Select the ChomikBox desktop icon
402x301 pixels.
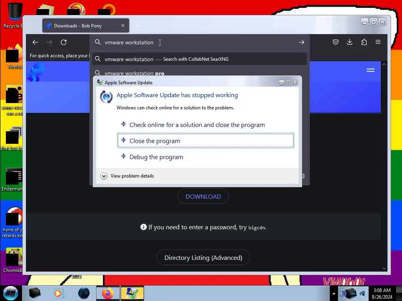coord(13,261)
